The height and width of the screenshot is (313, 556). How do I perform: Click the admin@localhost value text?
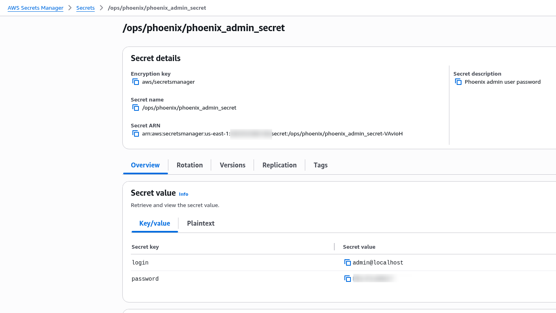tap(378, 262)
